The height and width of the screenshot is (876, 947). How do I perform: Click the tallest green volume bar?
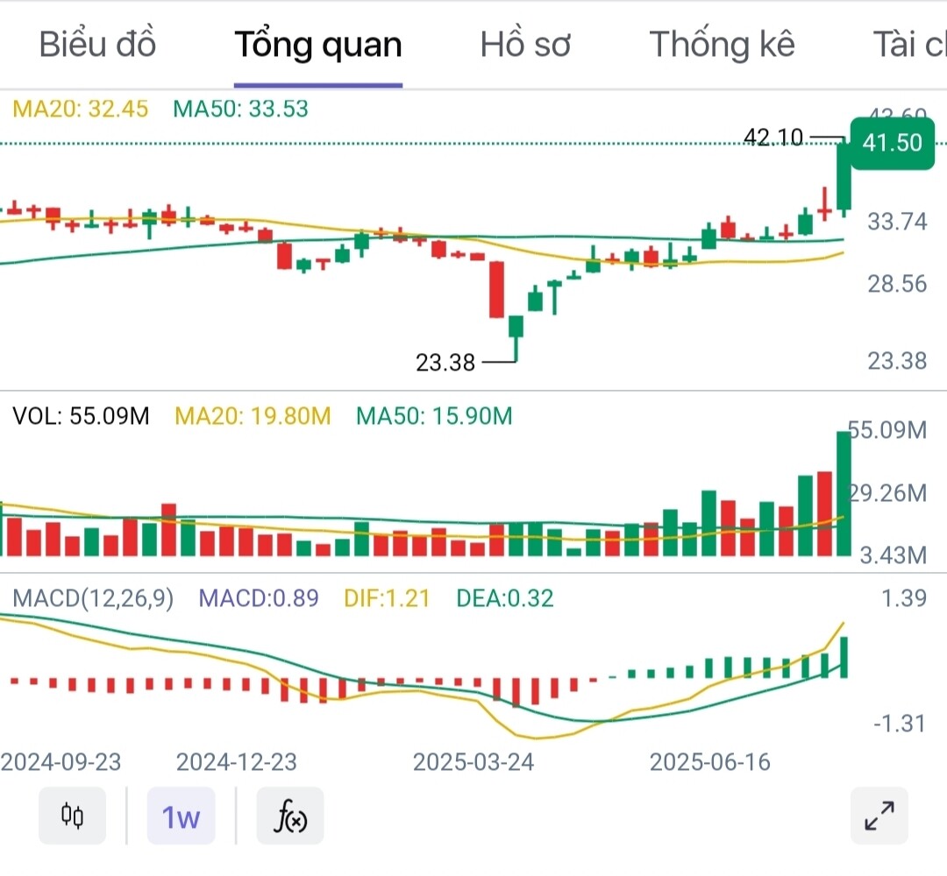pyautogui.click(x=844, y=493)
